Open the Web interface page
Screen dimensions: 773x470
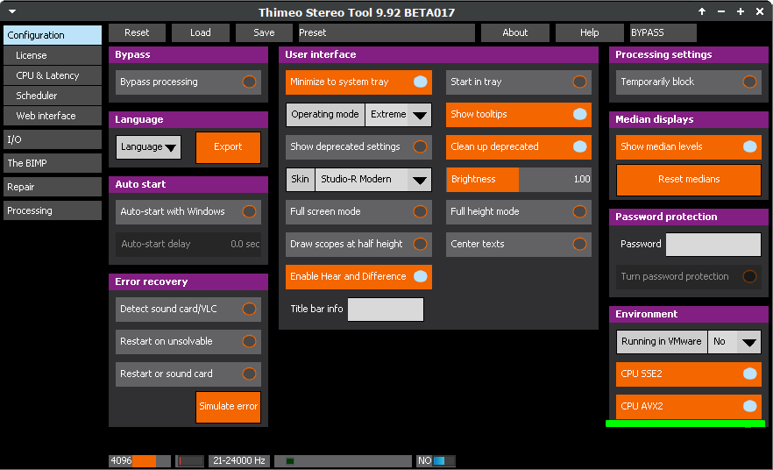pyautogui.click(x=53, y=116)
